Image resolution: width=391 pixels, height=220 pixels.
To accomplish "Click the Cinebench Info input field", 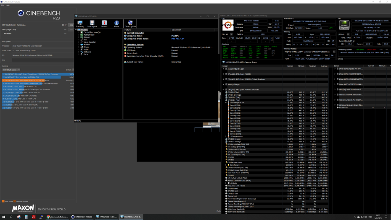I will click(x=42, y=60).
